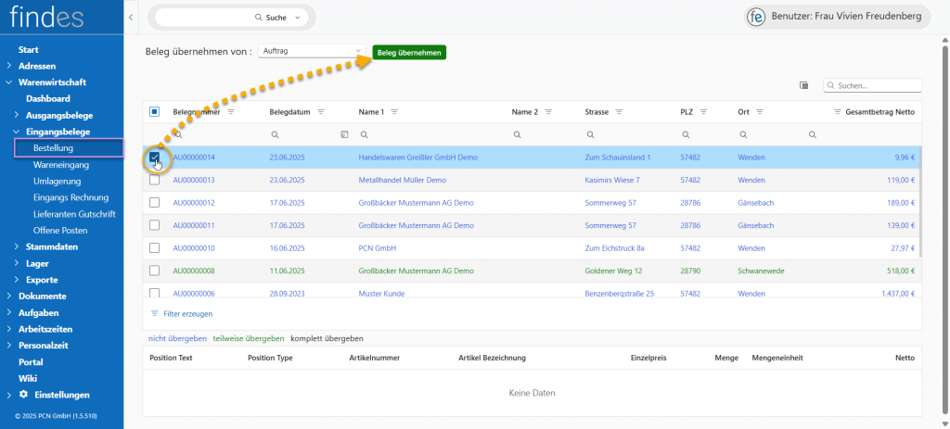Go to Offene Posten in the sidebar

coord(60,230)
